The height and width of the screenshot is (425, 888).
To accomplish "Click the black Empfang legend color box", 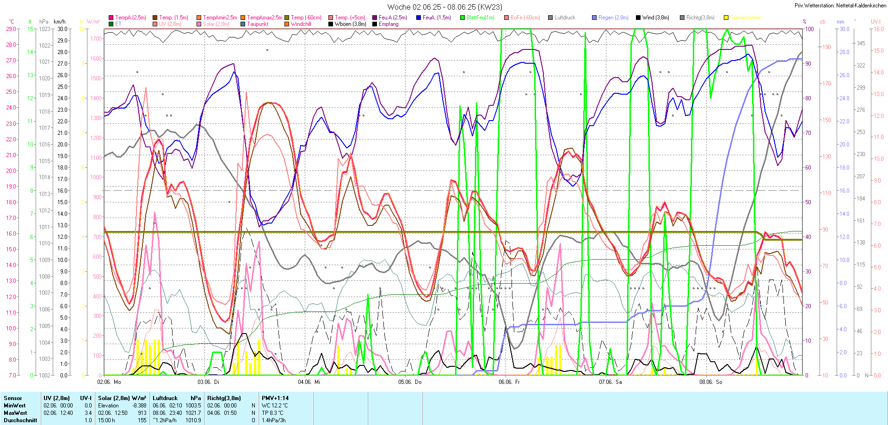I will pyautogui.click(x=375, y=24).
